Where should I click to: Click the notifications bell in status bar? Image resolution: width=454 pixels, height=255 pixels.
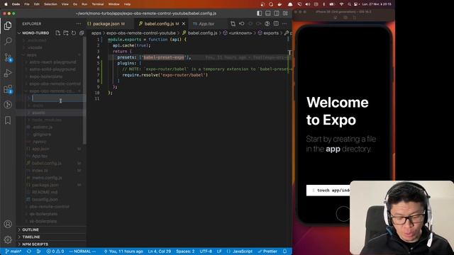coord(285,251)
